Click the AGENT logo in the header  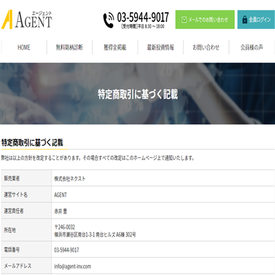pyautogui.click(x=27, y=19)
